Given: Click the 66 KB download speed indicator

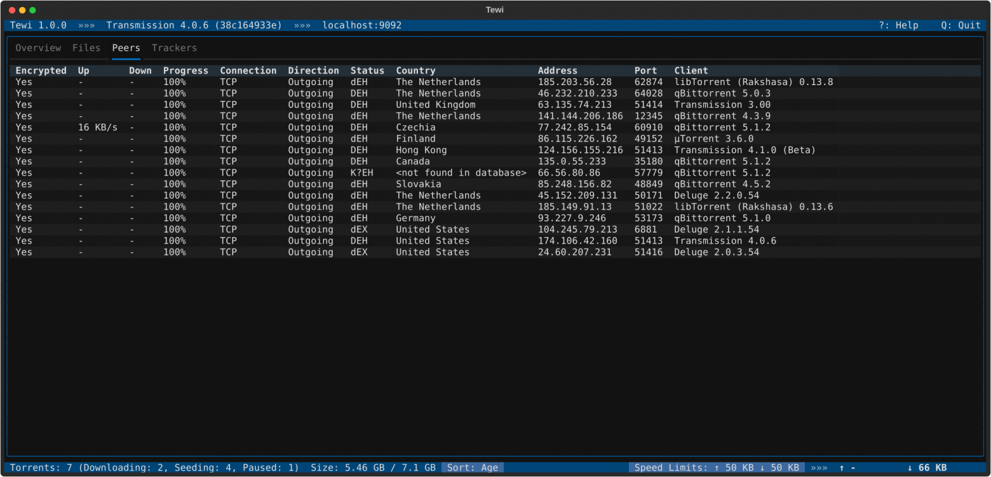Looking at the screenshot, I should click(x=927, y=467).
